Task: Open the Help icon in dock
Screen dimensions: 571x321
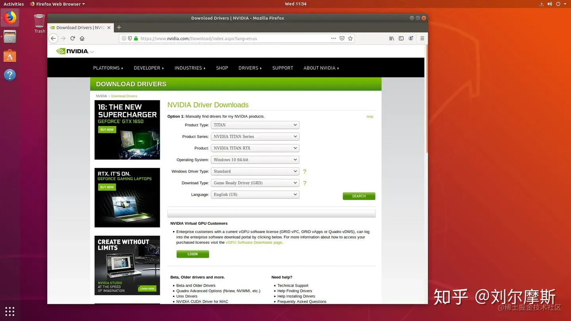Action: (10, 75)
